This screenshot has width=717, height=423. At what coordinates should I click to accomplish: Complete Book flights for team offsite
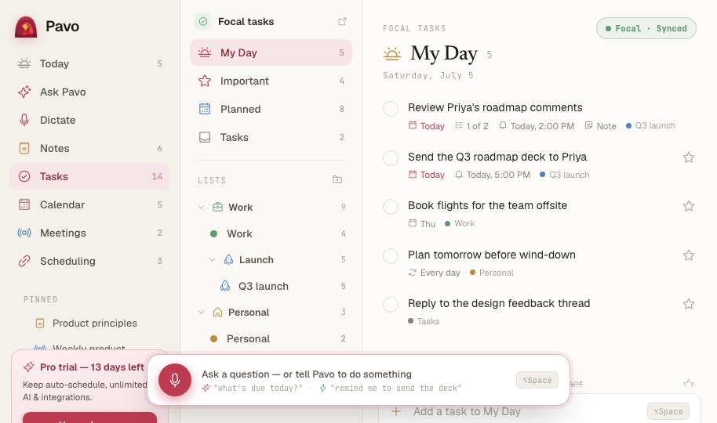[x=391, y=207]
